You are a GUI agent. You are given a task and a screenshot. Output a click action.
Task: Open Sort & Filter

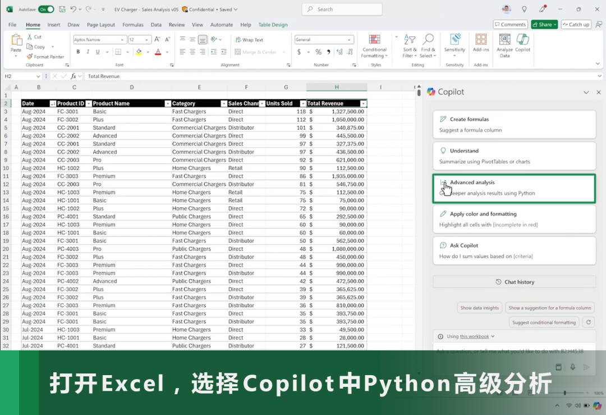(x=410, y=46)
